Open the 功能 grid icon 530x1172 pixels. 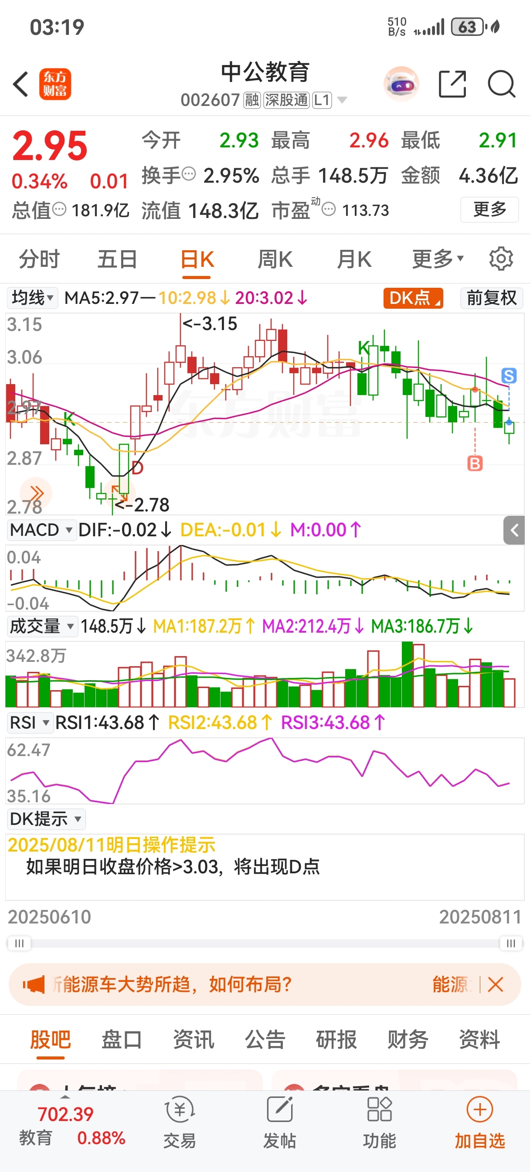click(380, 1110)
